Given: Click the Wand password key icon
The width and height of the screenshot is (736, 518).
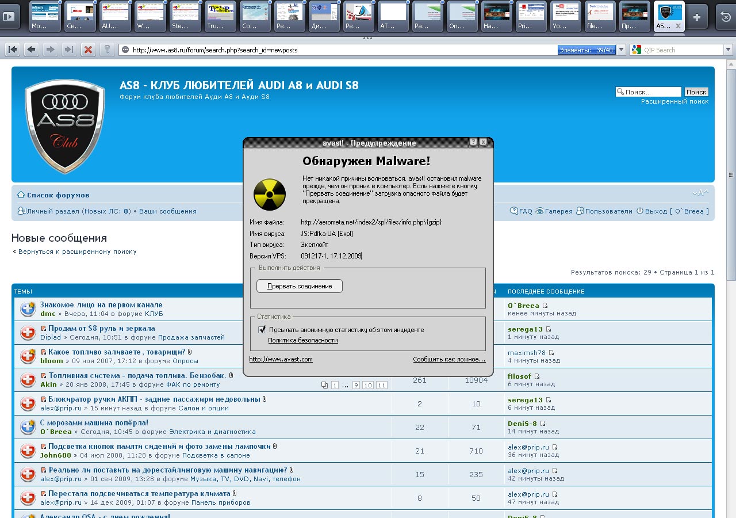Looking at the screenshot, I should click(x=106, y=49).
